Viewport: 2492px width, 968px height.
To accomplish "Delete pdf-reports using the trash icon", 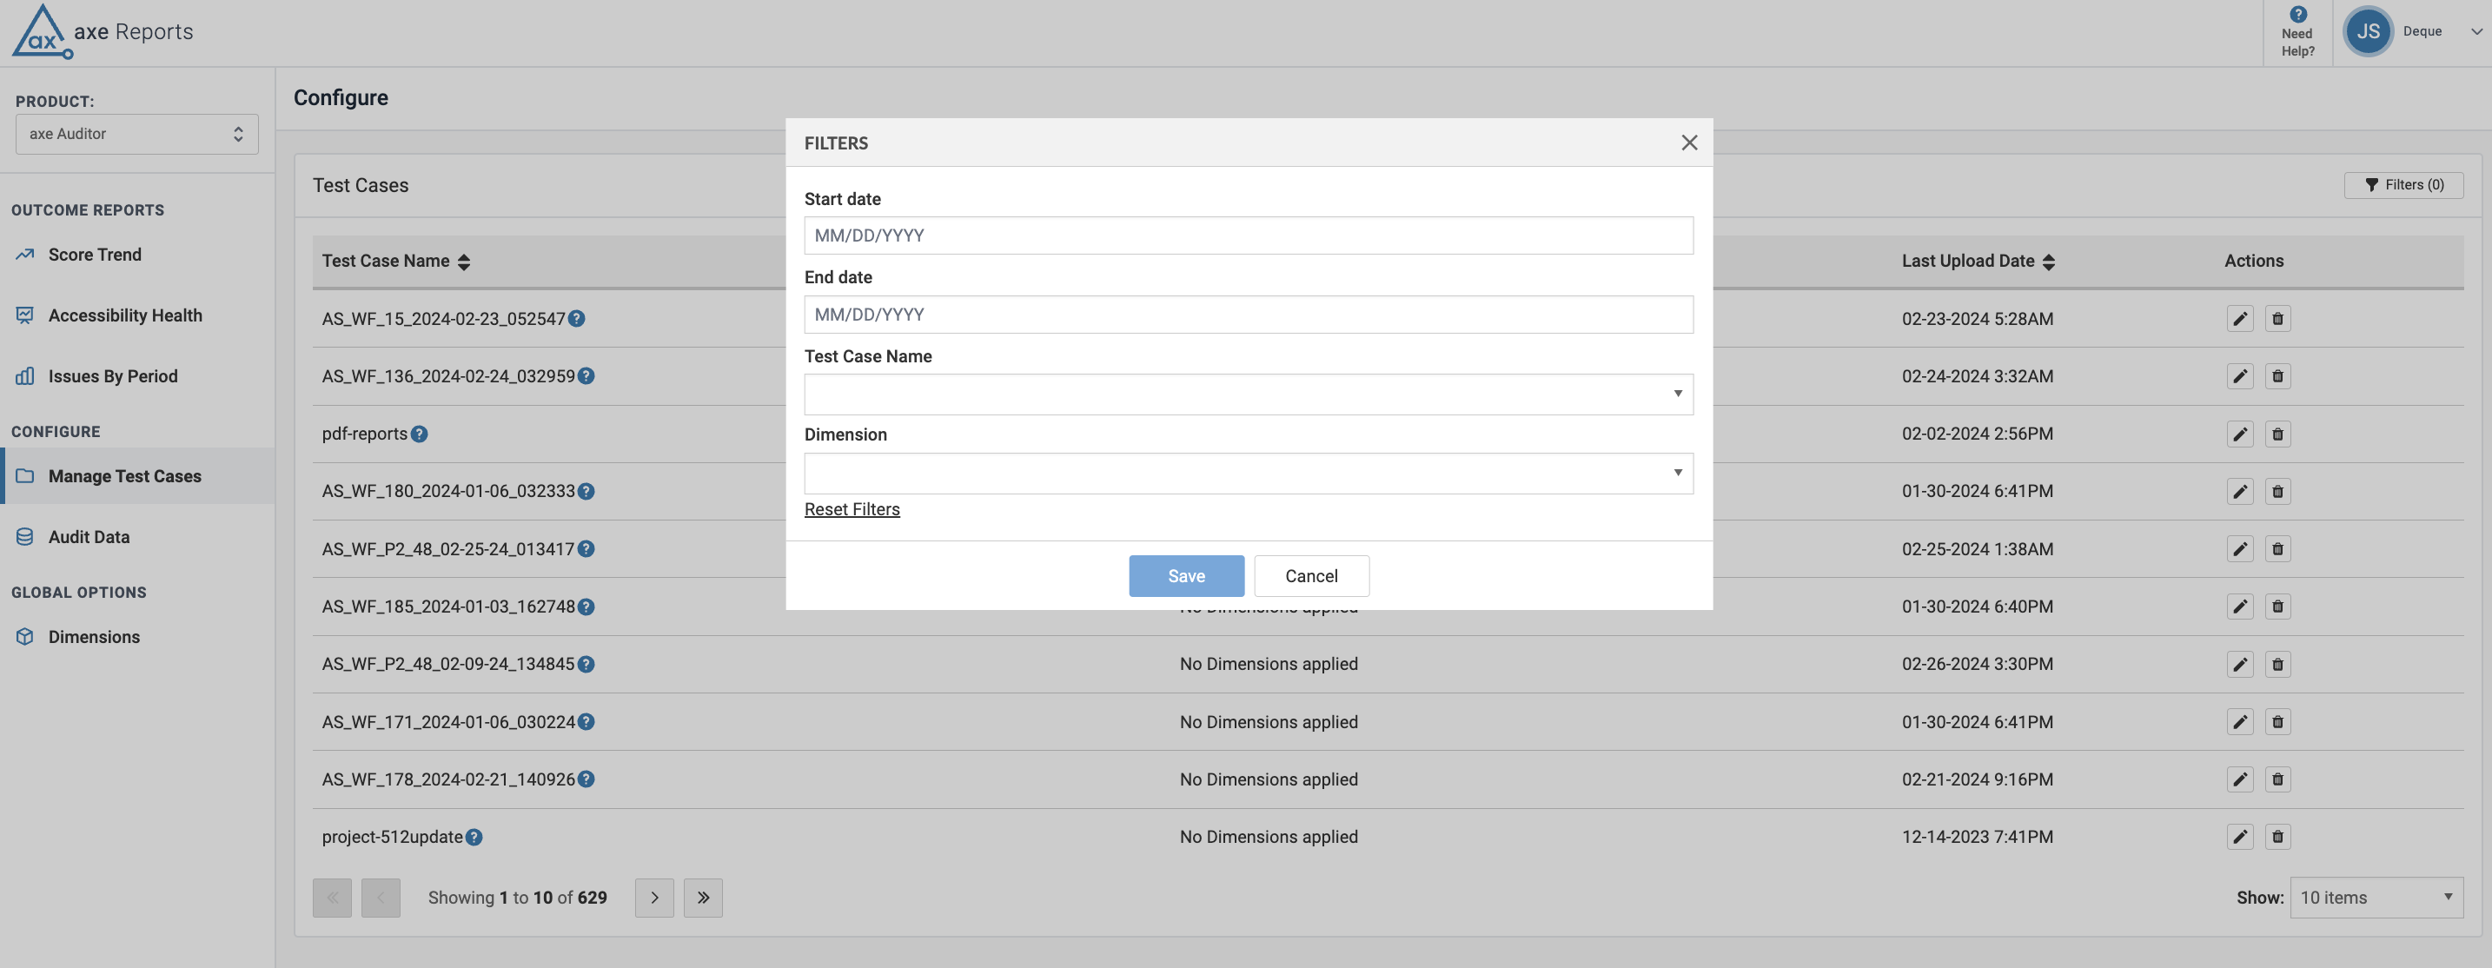I will point(2278,434).
